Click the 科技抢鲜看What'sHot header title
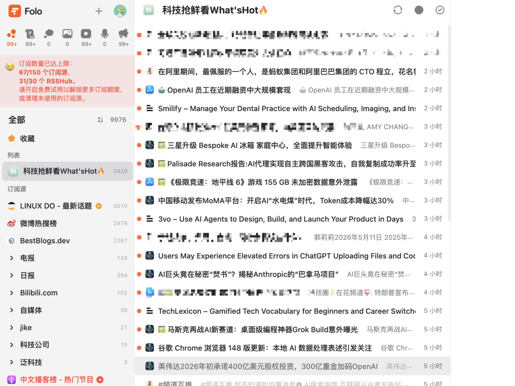515x386 pixels. click(x=215, y=10)
